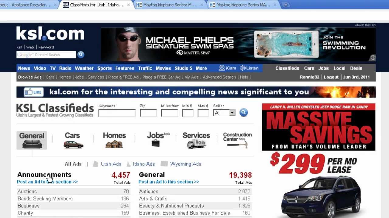Click Post an Ad under General section
The height and width of the screenshot is (218, 389).
coord(169,182)
